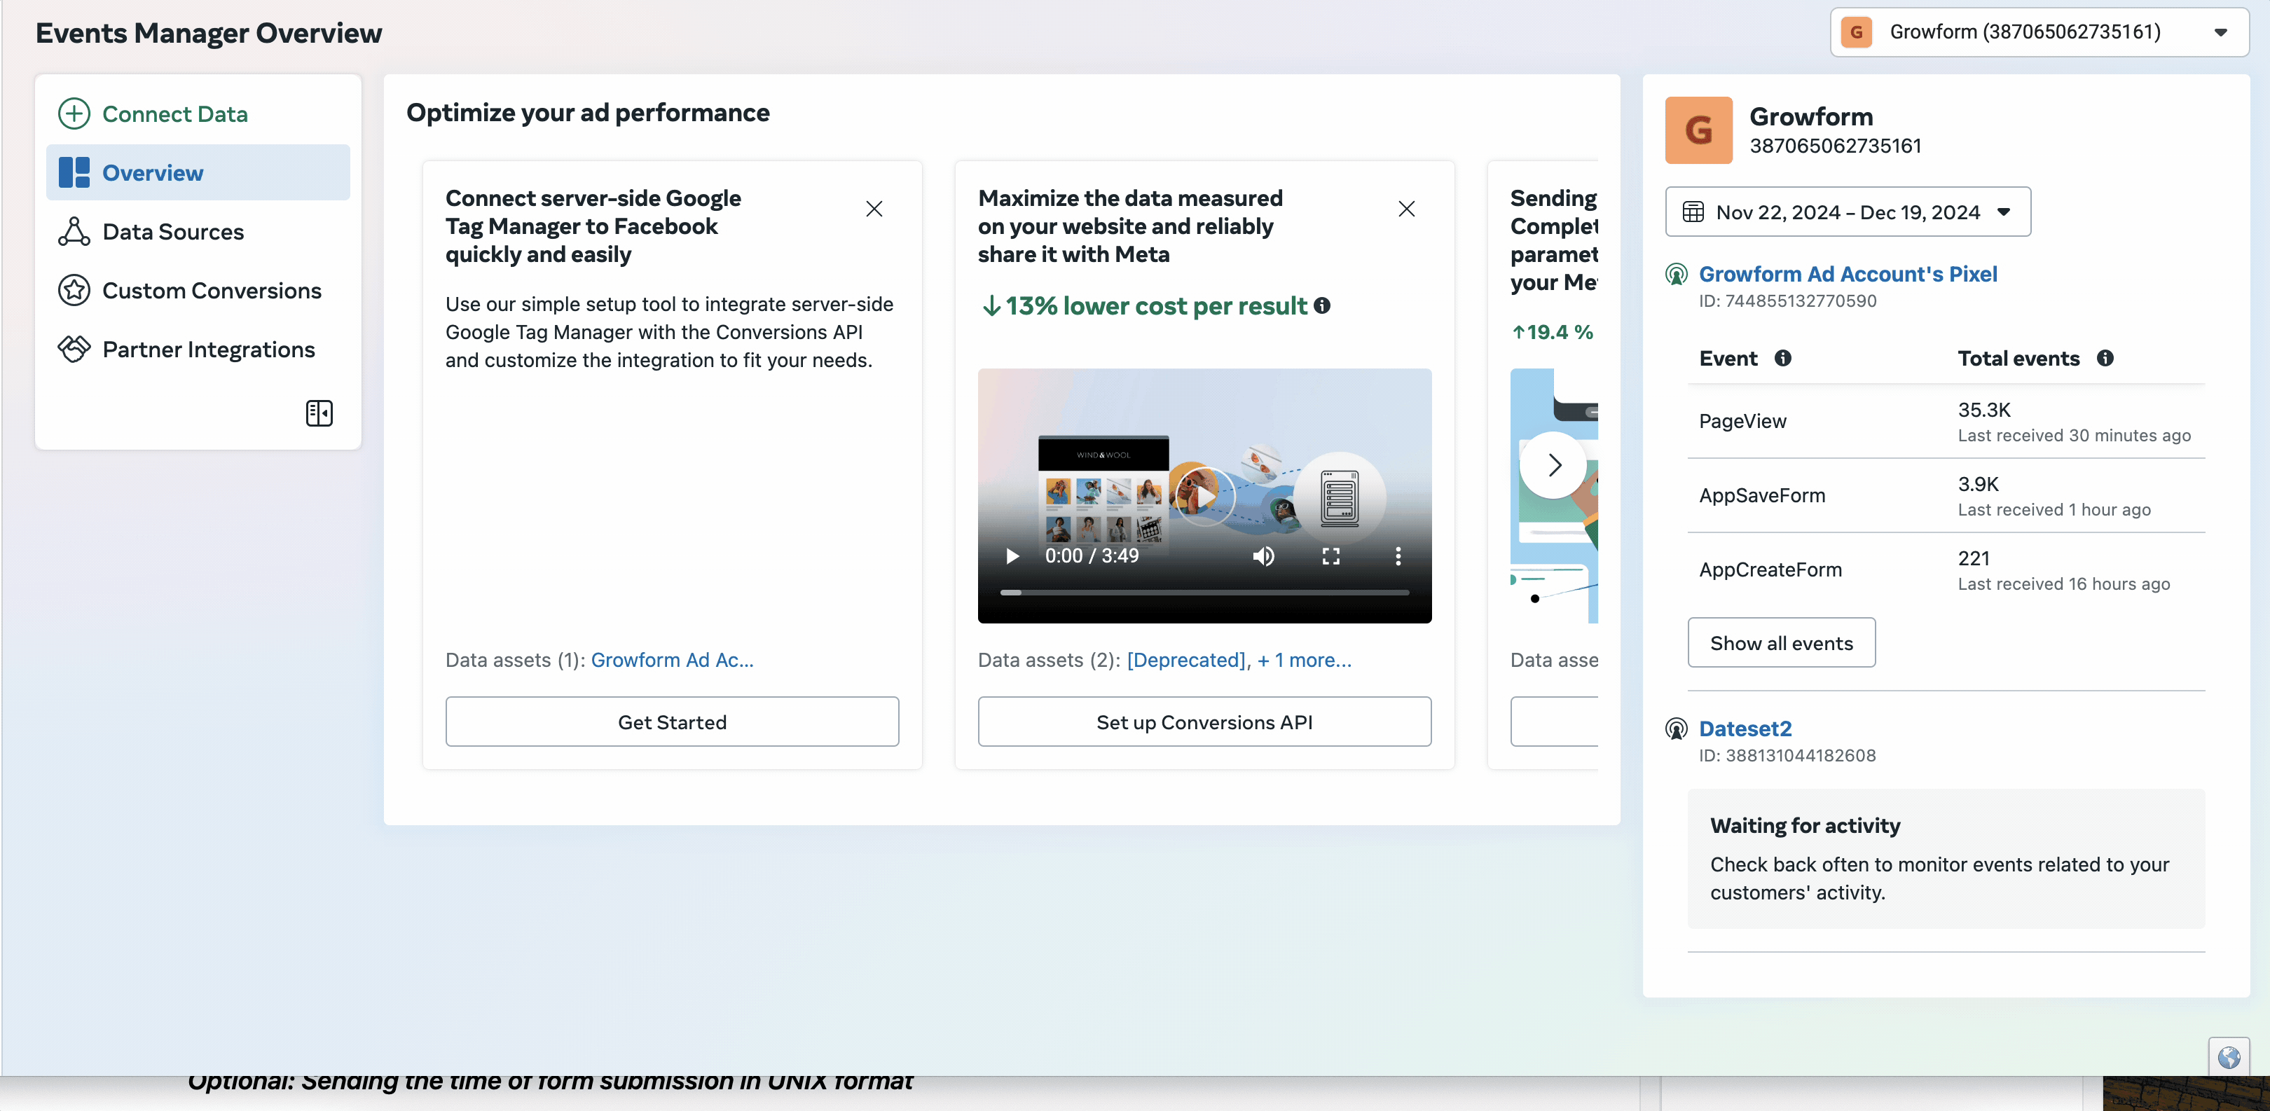Dismiss the Maximize data measured card
Viewport: 2270px width, 1111px height.
click(1406, 209)
